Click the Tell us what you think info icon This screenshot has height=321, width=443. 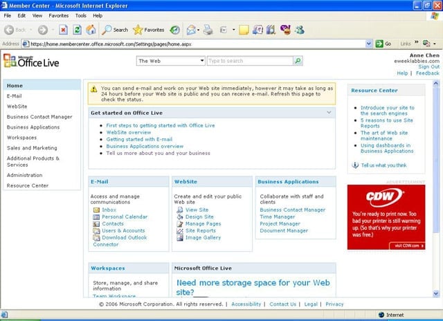point(355,165)
